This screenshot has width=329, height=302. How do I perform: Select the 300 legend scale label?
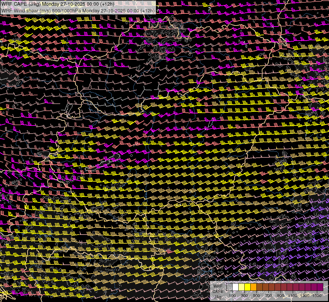[x=244, y=296]
